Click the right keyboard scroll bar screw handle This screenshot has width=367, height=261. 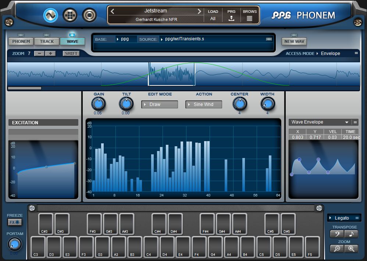click(319, 208)
